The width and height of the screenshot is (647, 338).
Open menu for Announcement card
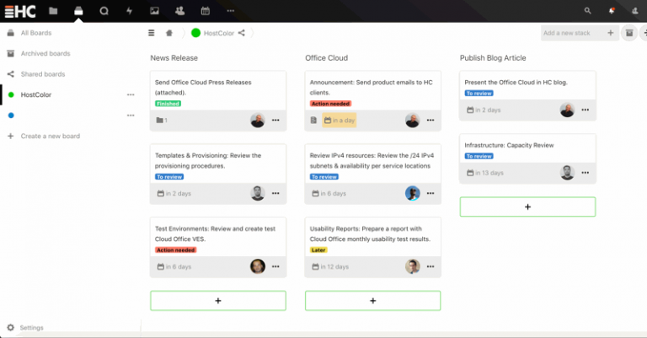(430, 120)
